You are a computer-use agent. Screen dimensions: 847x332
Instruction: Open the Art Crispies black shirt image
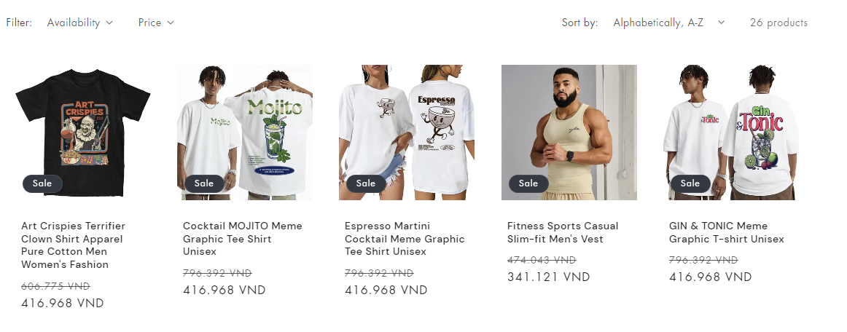(82, 133)
